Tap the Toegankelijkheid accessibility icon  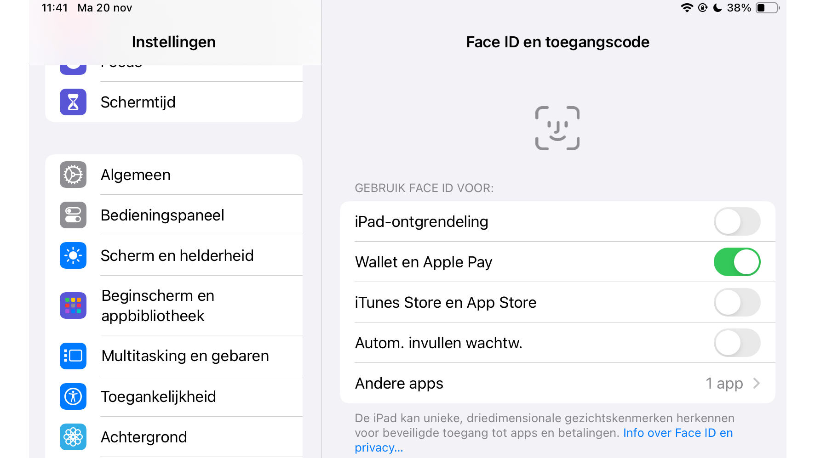point(73,396)
